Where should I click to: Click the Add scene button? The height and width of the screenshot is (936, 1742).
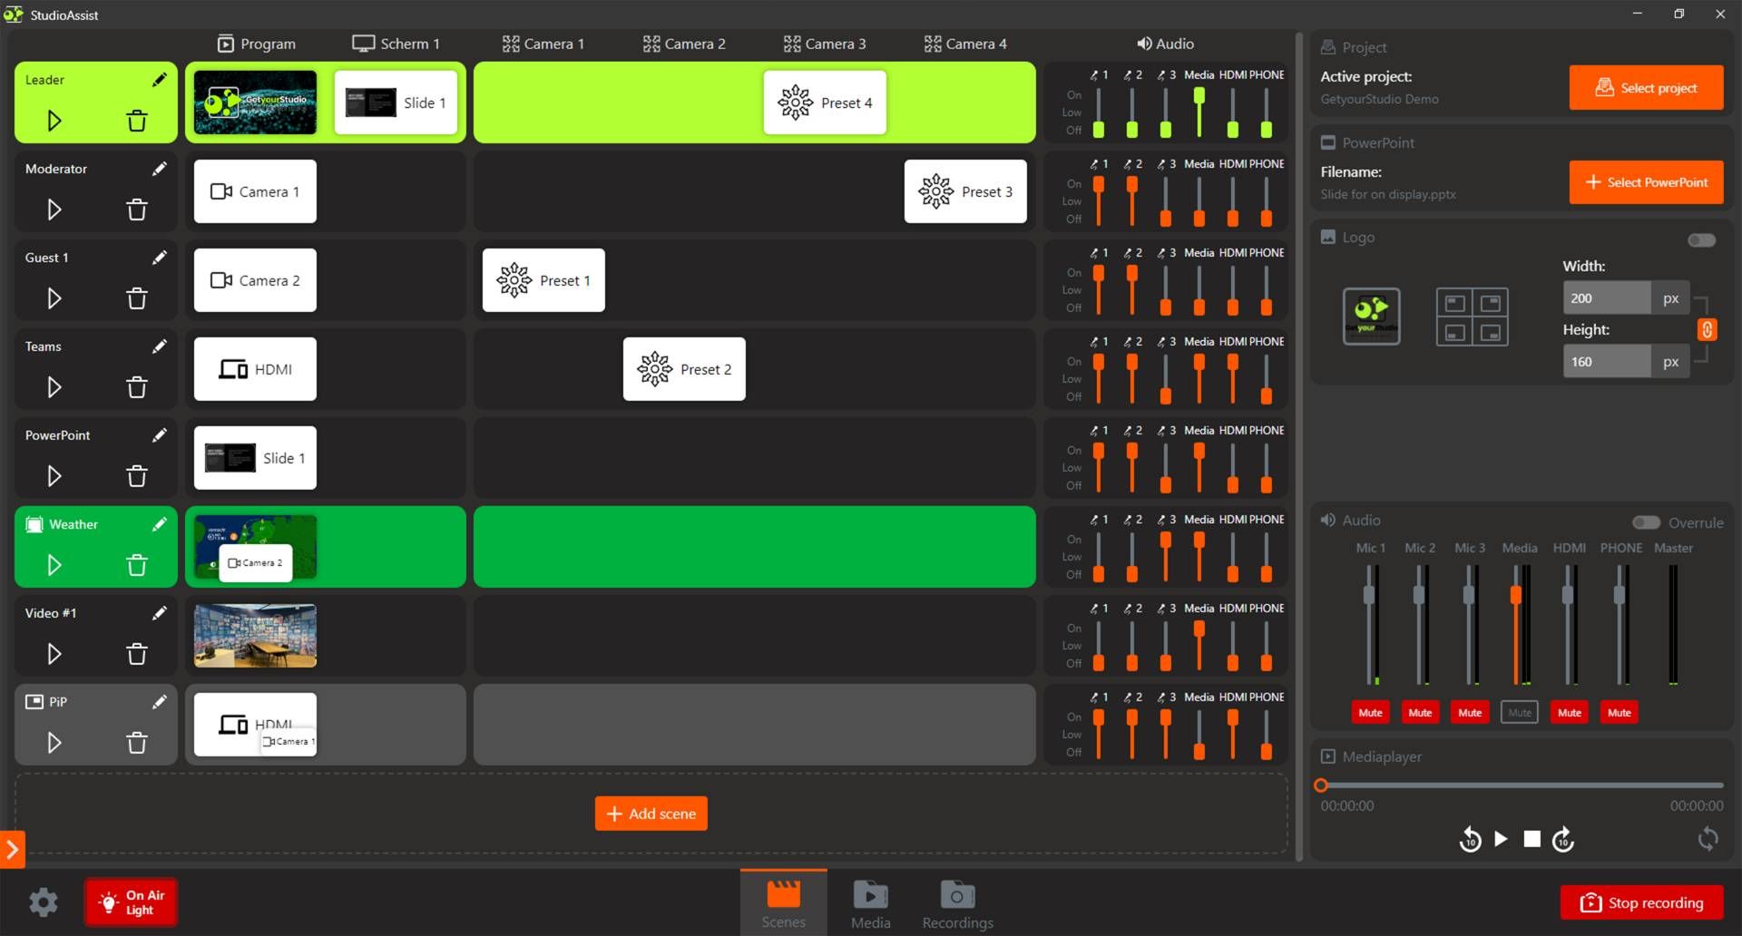[651, 814]
